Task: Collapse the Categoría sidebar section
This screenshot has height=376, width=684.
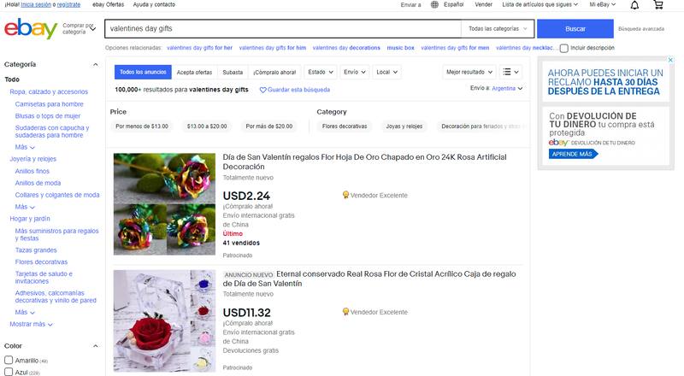Action: (x=96, y=64)
